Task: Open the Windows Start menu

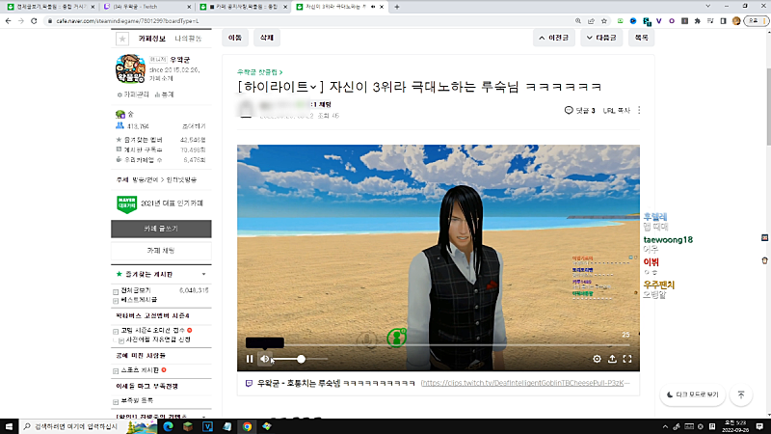Action: point(9,426)
